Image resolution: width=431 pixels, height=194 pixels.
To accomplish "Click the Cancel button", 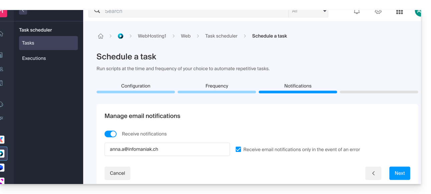I will point(118,173).
